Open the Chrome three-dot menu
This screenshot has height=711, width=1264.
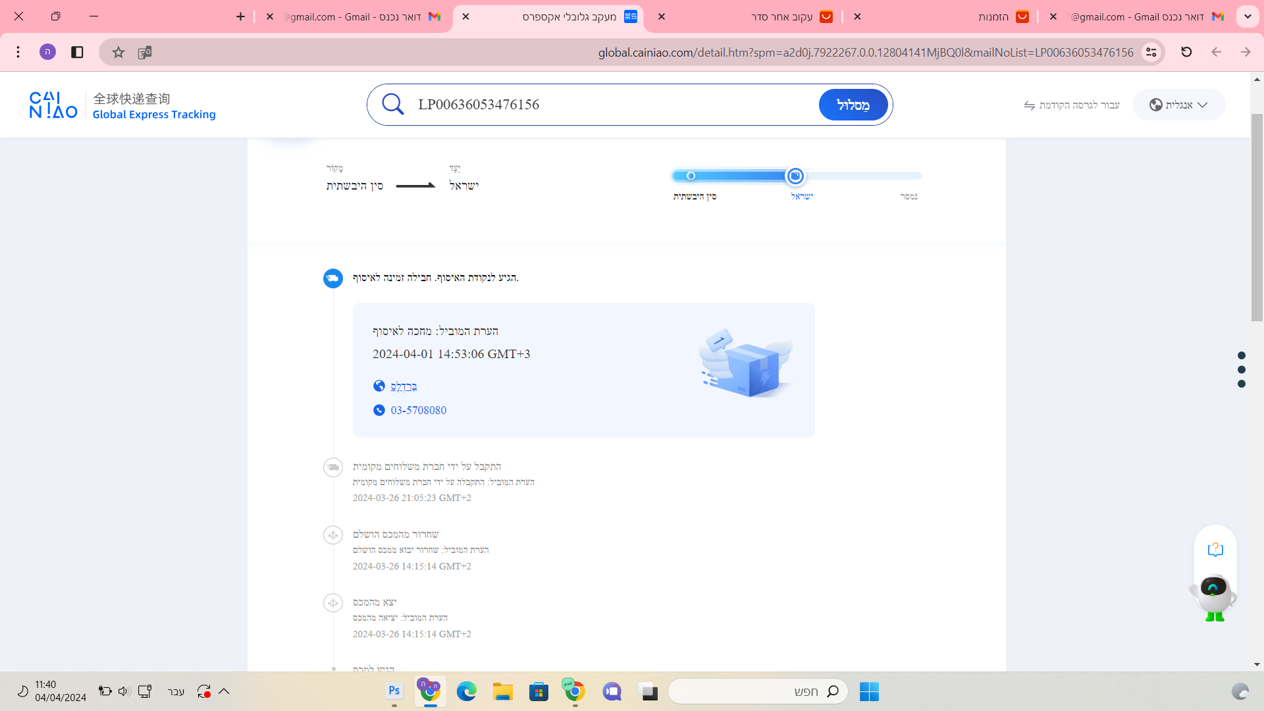[x=18, y=52]
